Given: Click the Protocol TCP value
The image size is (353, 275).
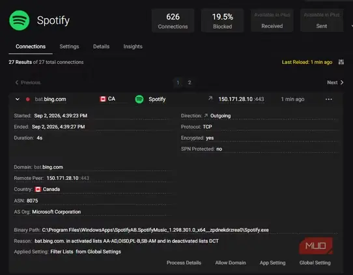Looking at the screenshot, I should click(x=207, y=127).
